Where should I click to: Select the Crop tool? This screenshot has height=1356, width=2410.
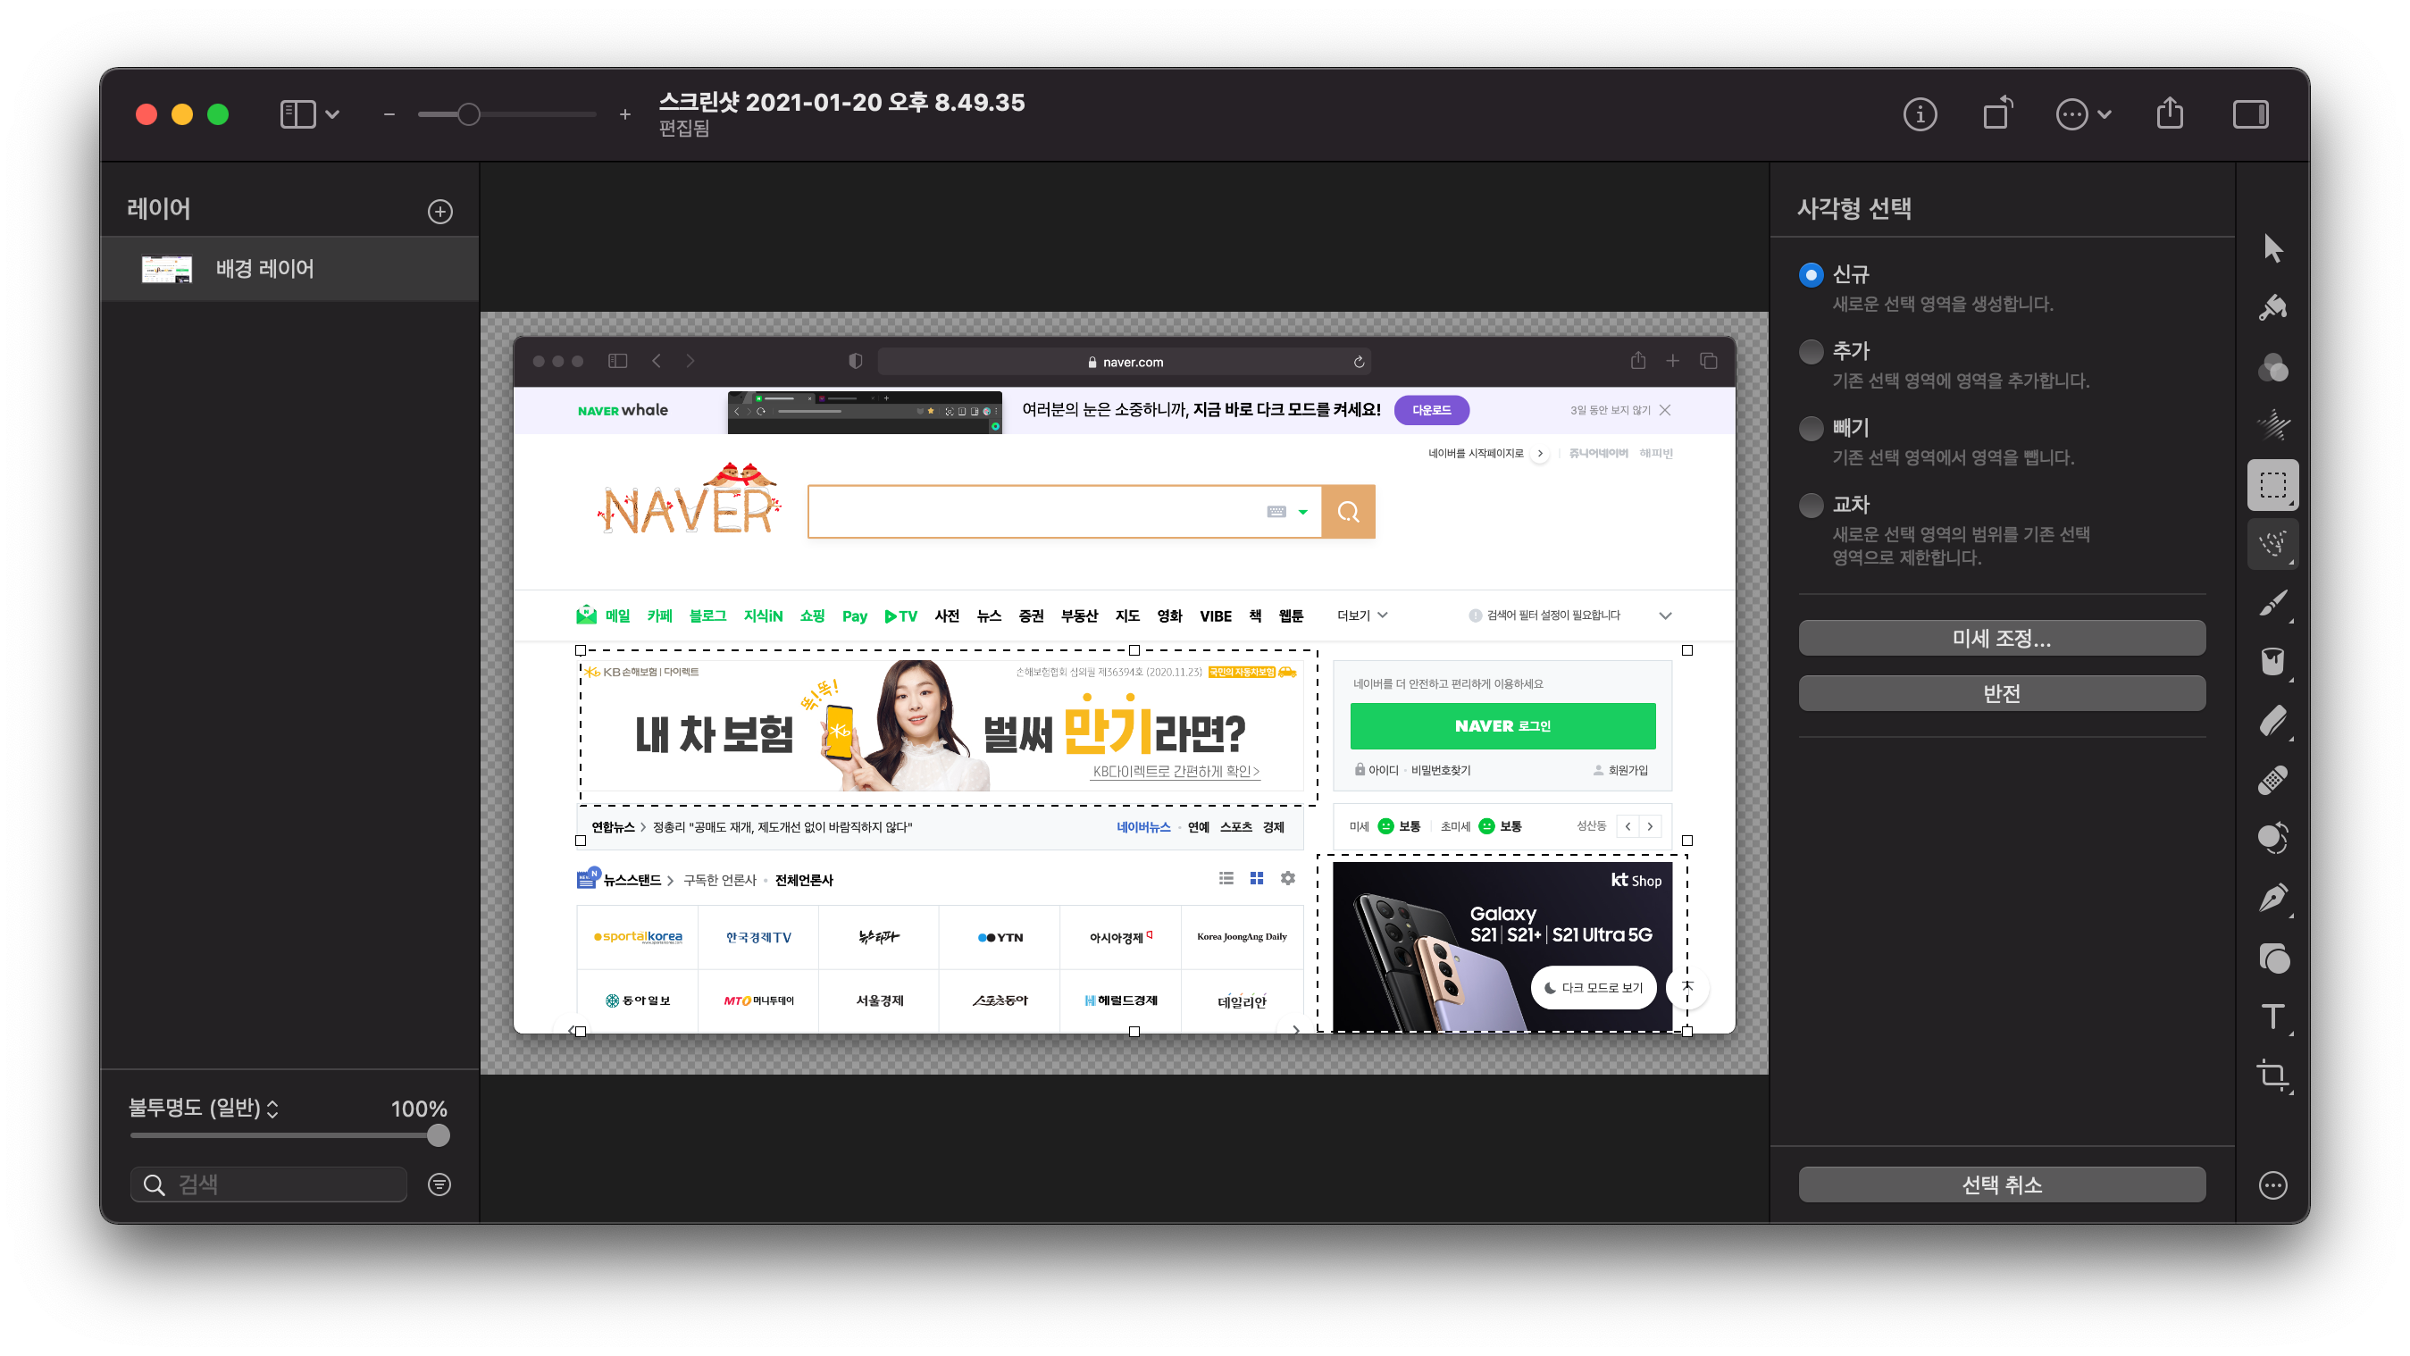point(2272,1075)
